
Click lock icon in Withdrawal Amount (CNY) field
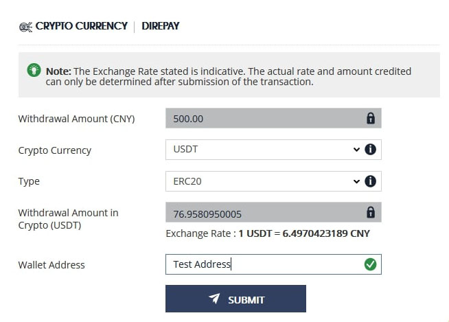coord(371,118)
